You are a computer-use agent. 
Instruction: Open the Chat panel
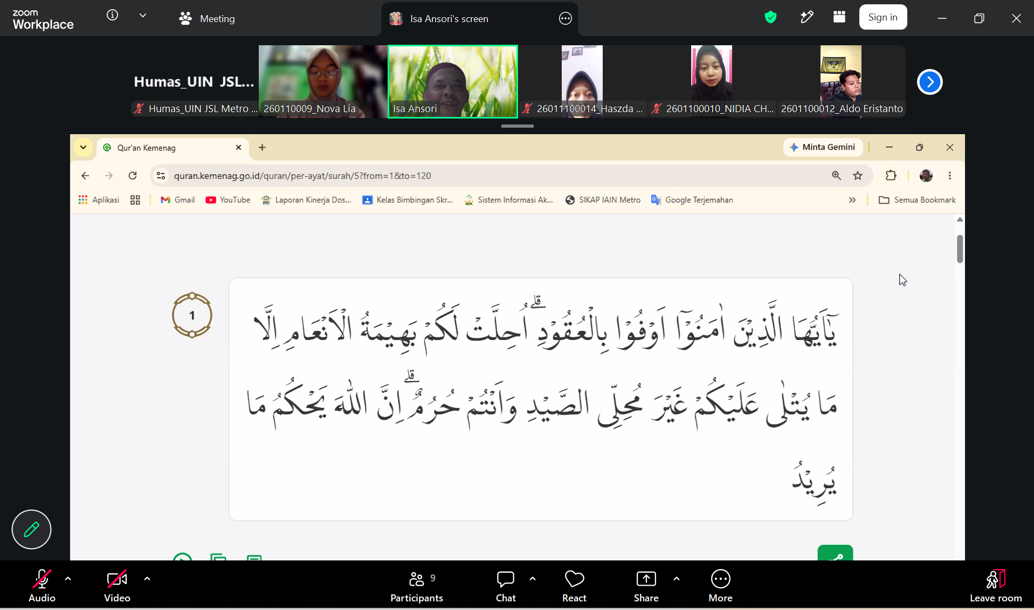(x=506, y=586)
